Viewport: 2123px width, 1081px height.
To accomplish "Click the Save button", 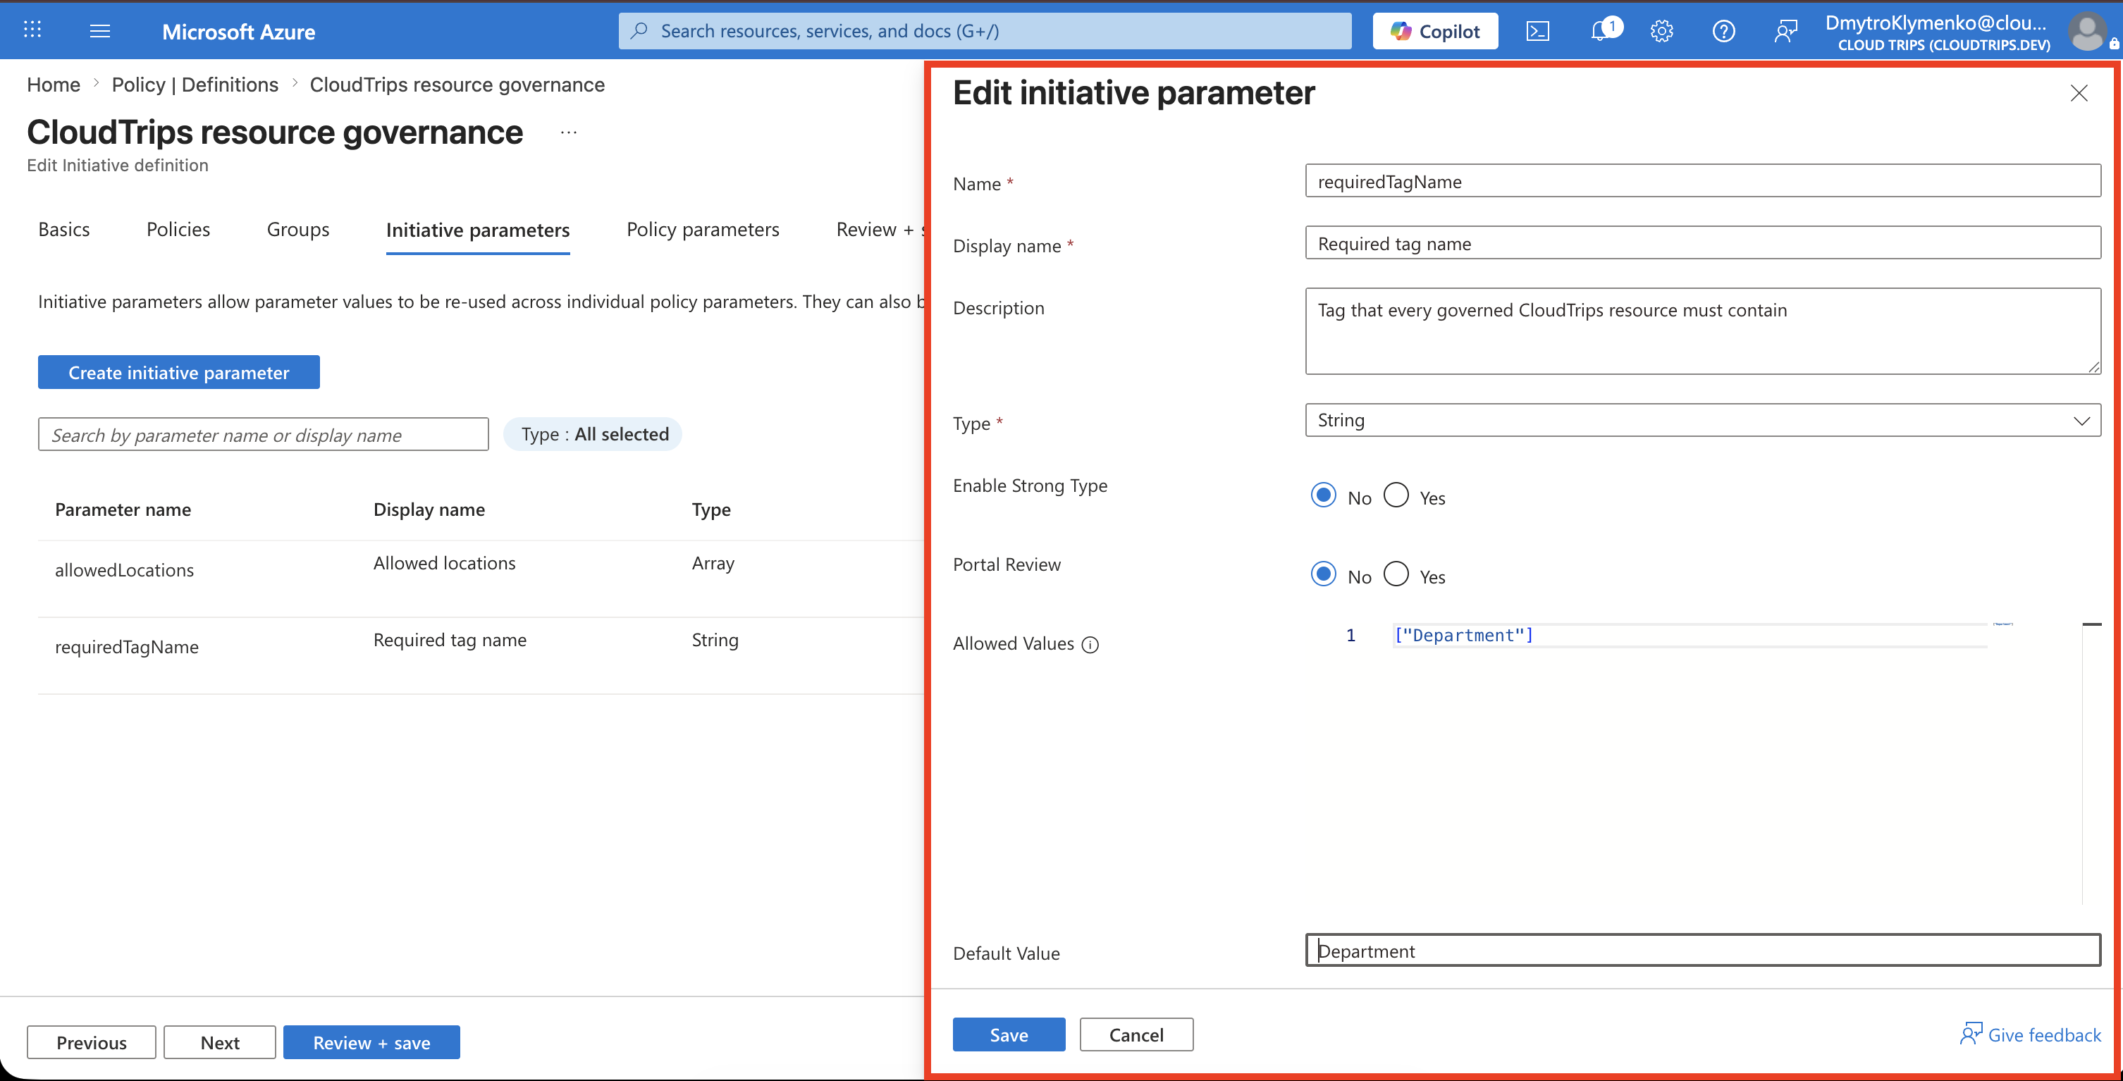I will click(1009, 1035).
